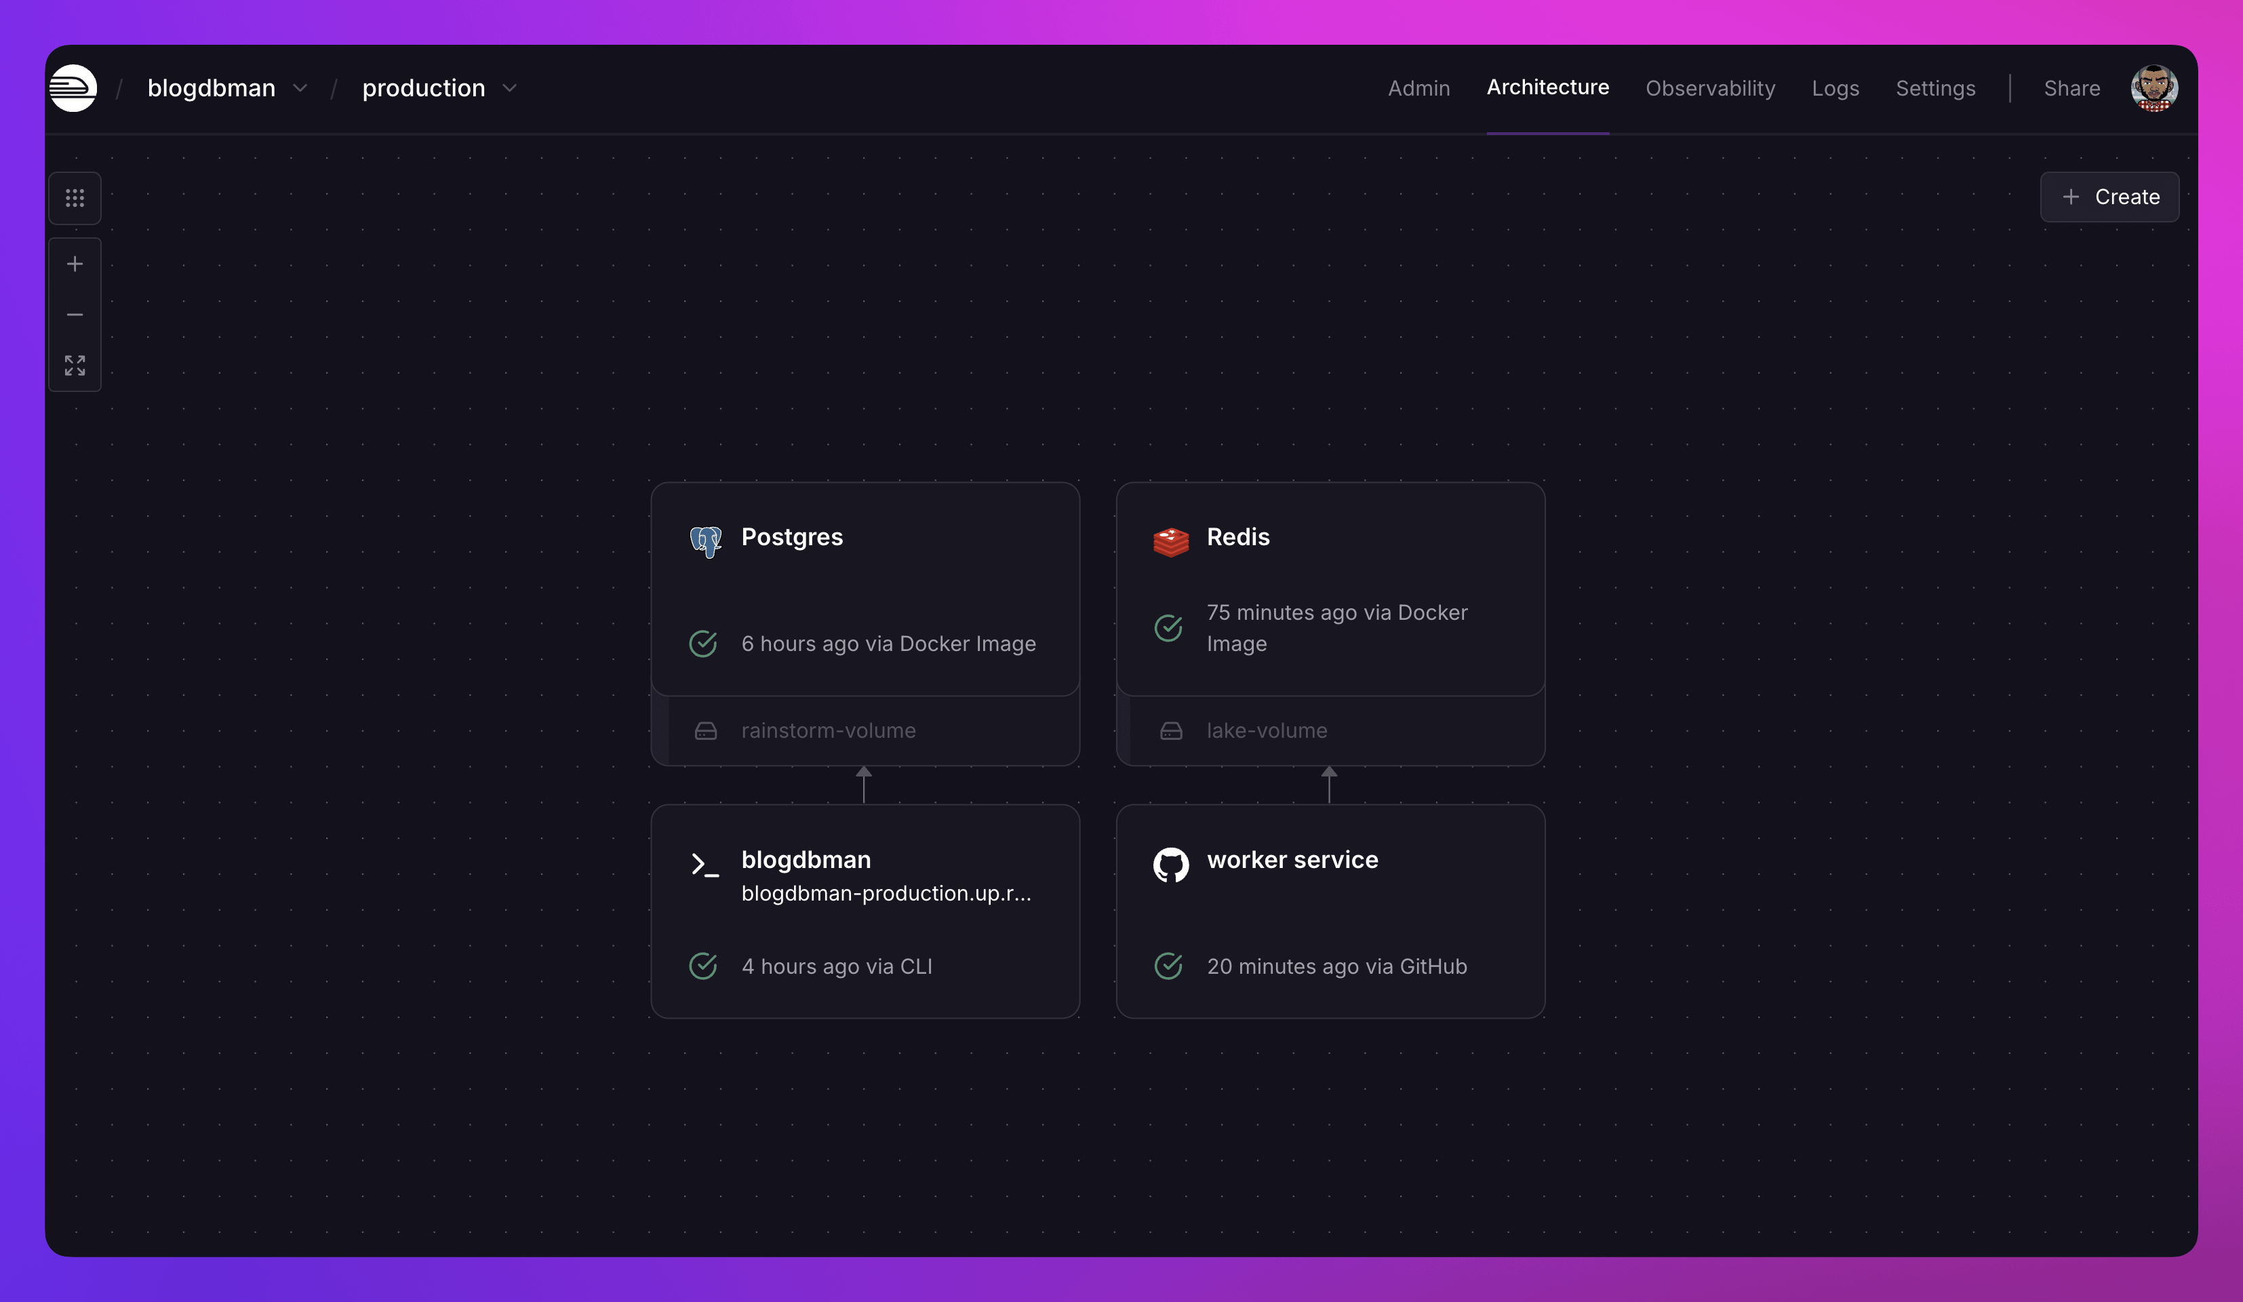The image size is (2243, 1302).
Task: Click the Redis red stack icon
Action: 1170,541
